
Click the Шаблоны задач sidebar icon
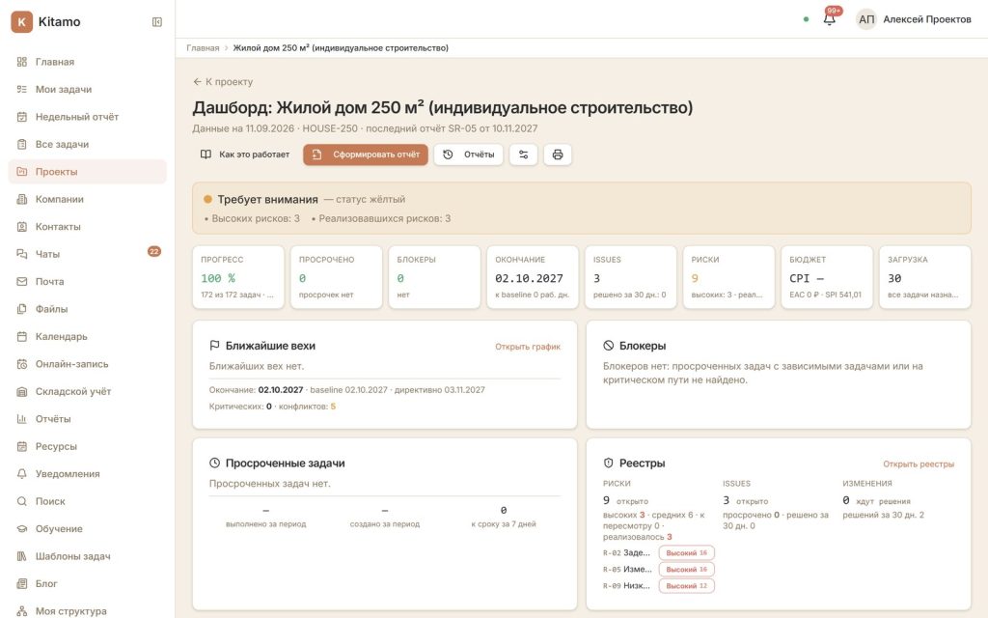22,556
